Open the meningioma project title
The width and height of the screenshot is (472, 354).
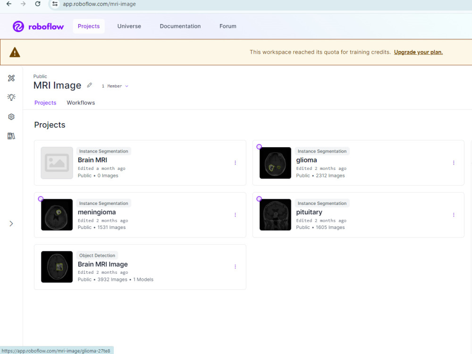click(x=97, y=212)
